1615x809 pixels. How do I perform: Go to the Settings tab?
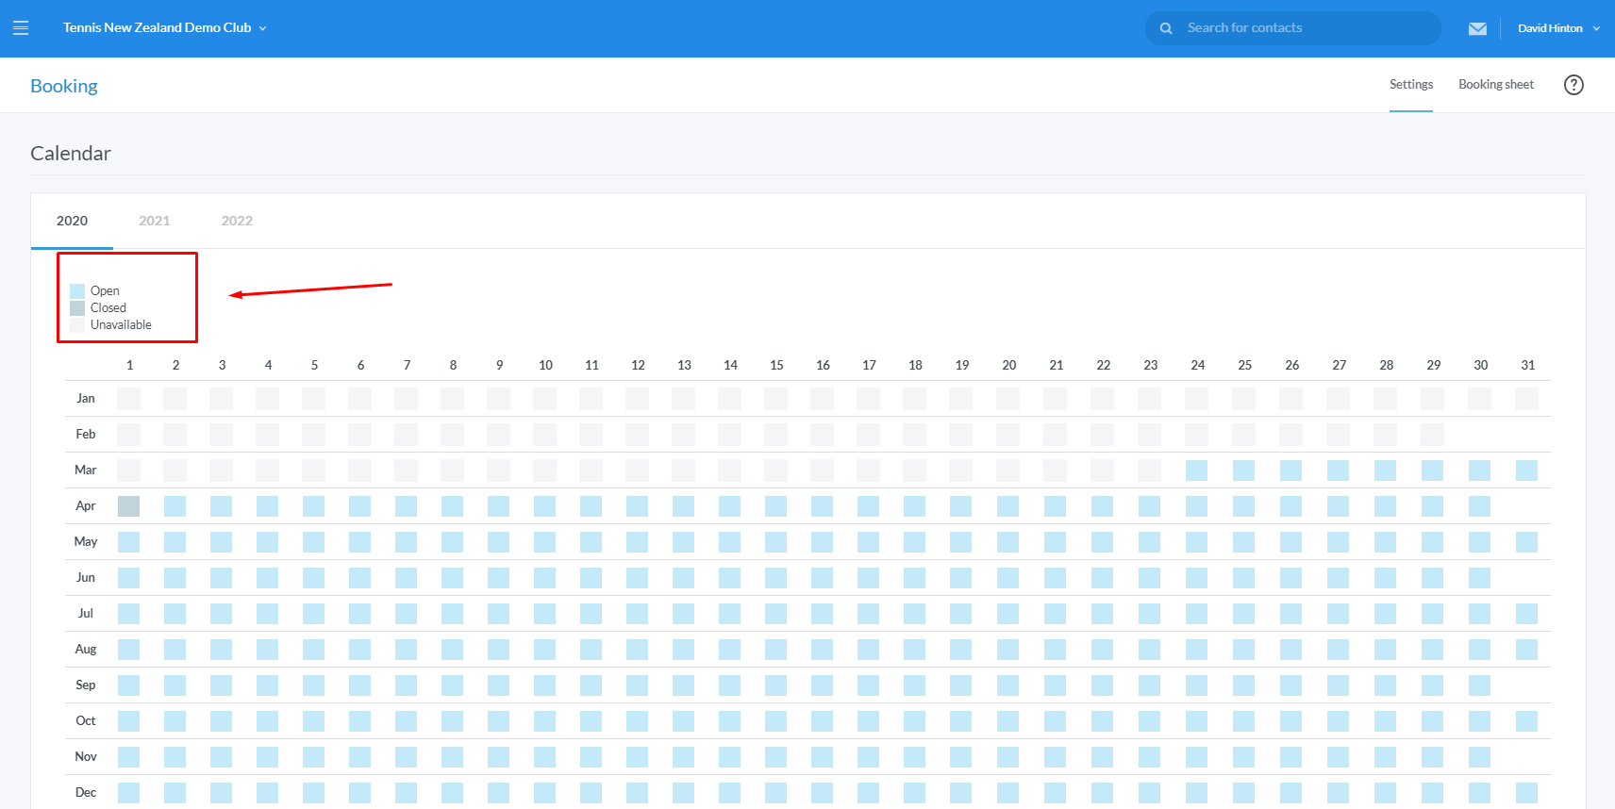[x=1410, y=85]
